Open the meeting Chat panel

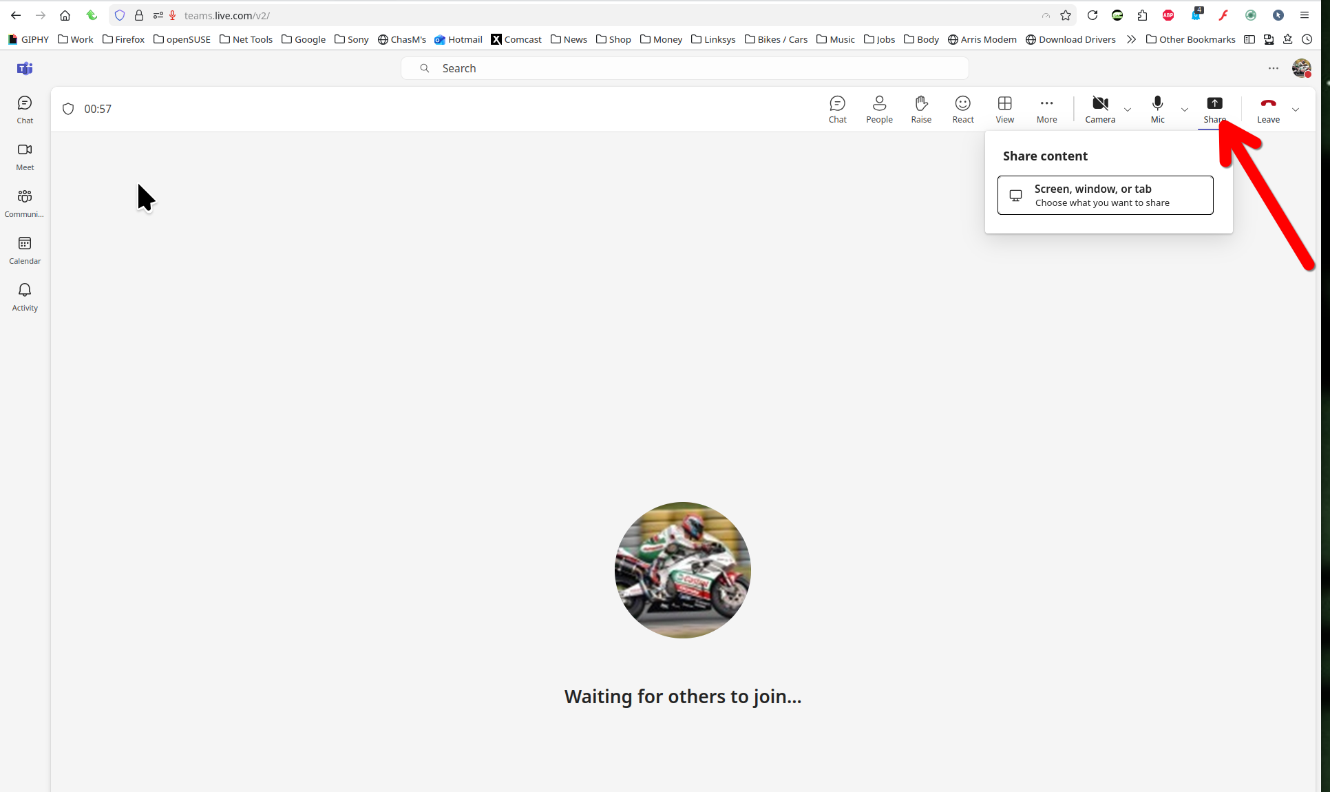tap(837, 109)
